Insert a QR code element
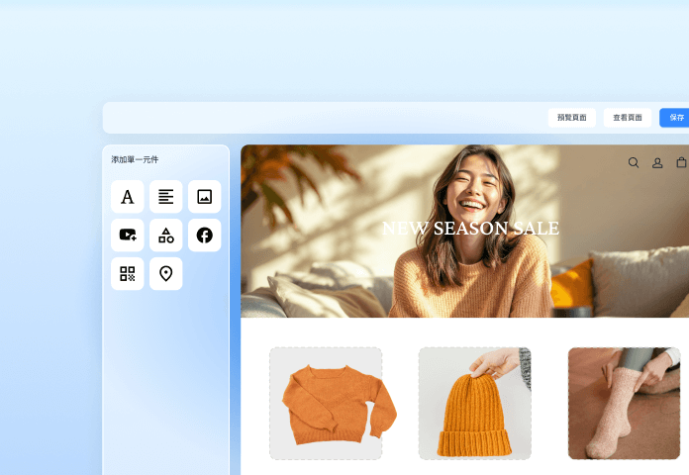689x475 pixels. [x=128, y=273]
